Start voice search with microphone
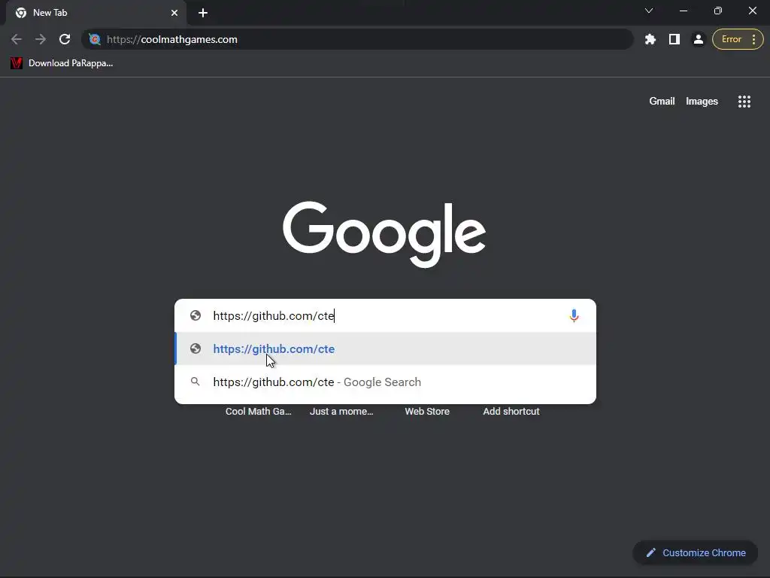The image size is (770, 578). (x=574, y=315)
